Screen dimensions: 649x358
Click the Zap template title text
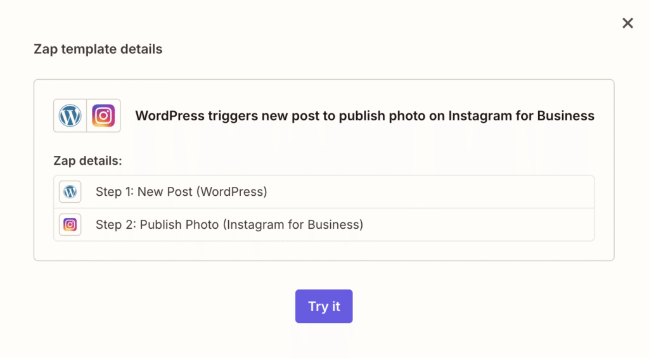click(364, 116)
